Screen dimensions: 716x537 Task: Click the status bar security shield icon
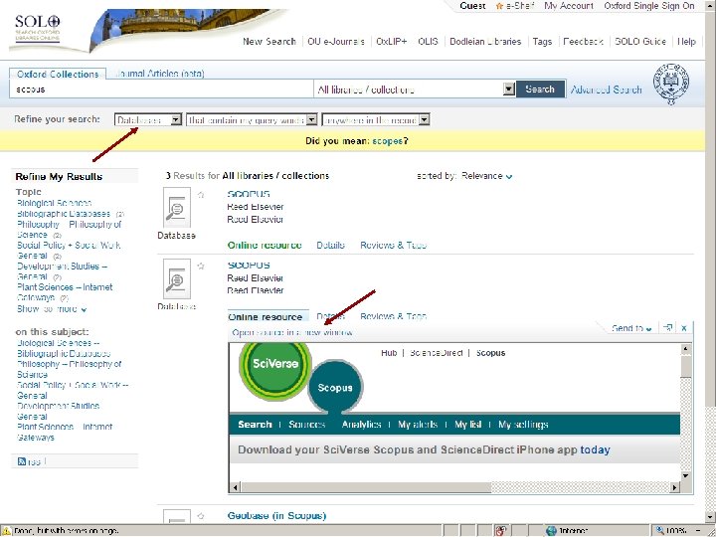pos(501,531)
